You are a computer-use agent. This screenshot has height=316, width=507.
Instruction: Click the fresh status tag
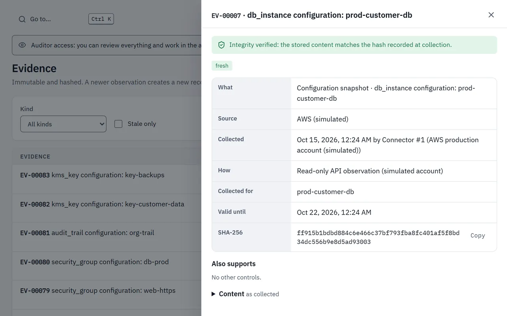point(222,66)
